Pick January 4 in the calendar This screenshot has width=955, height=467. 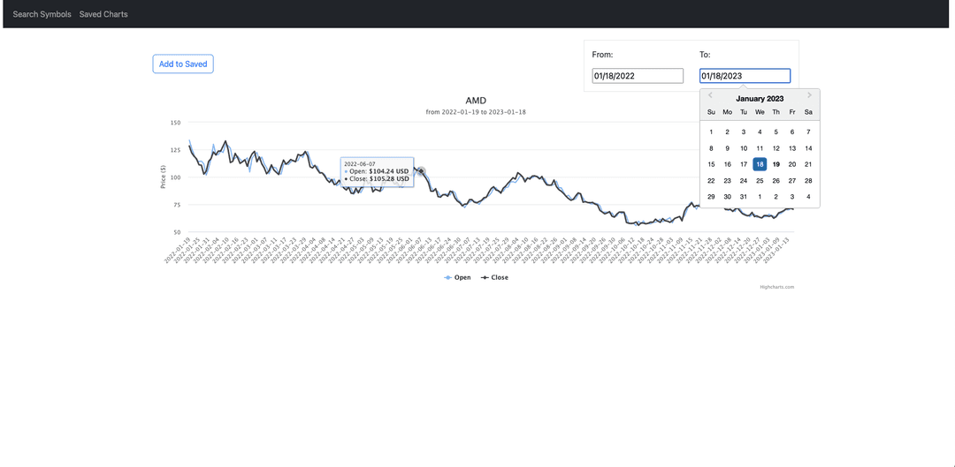760,132
